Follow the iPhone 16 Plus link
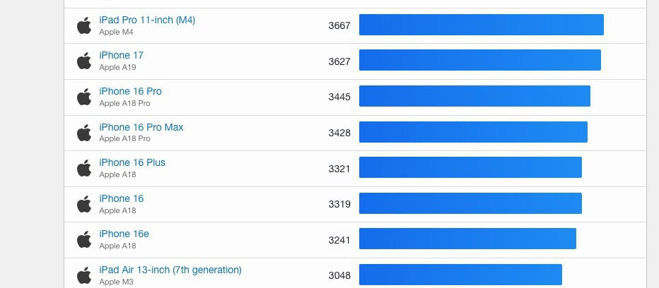Viewport: 659px width, 288px height. pyautogui.click(x=132, y=162)
